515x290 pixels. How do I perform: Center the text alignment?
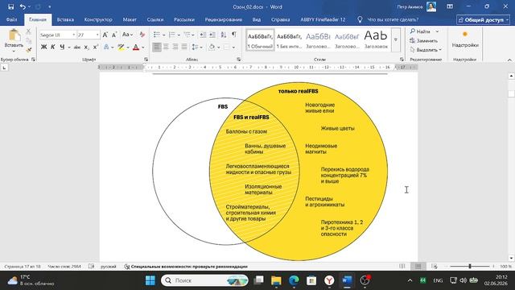(166, 47)
